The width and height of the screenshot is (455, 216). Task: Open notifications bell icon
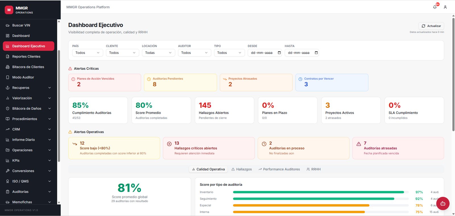[435, 7]
